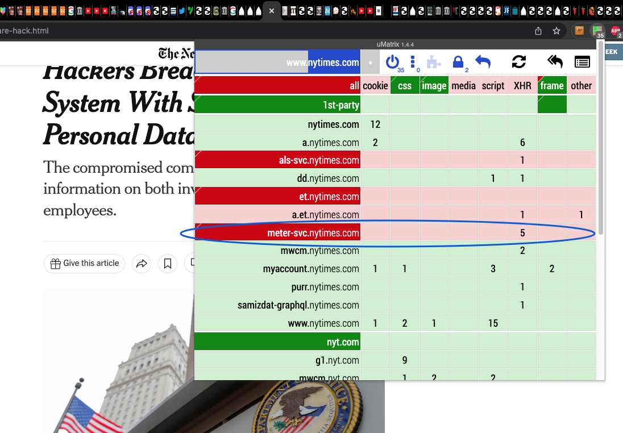Click the bookmark star in address bar
This screenshot has height=433, width=623.
click(x=556, y=31)
